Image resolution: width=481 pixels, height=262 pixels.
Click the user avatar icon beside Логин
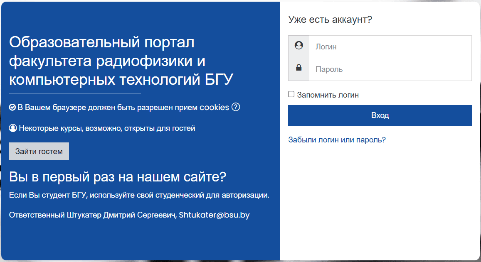(299, 45)
